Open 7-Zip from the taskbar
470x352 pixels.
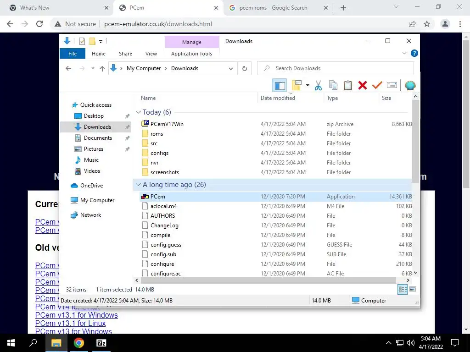(x=101, y=343)
